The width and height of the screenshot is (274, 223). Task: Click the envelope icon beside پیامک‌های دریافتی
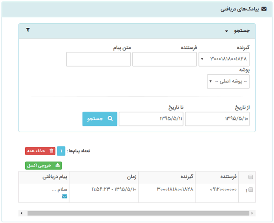[264, 9]
